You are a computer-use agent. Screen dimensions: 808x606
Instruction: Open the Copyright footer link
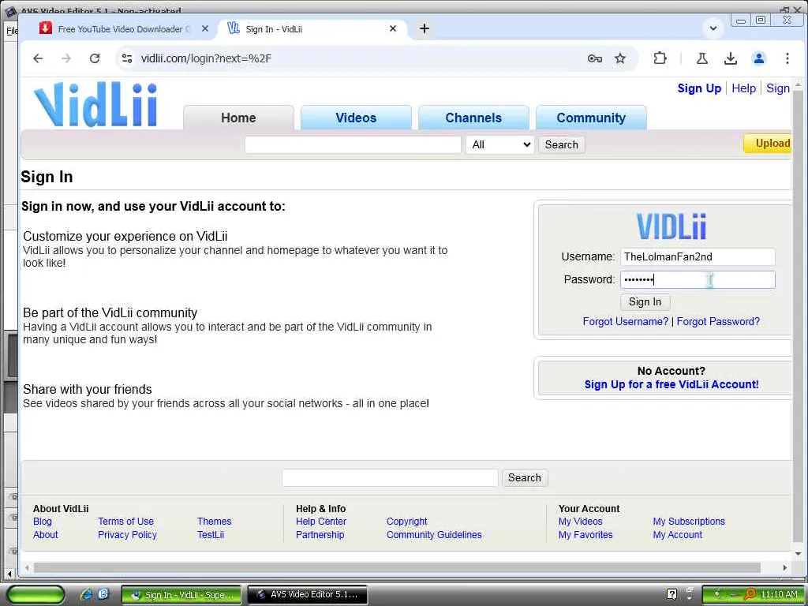(x=407, y=522)
